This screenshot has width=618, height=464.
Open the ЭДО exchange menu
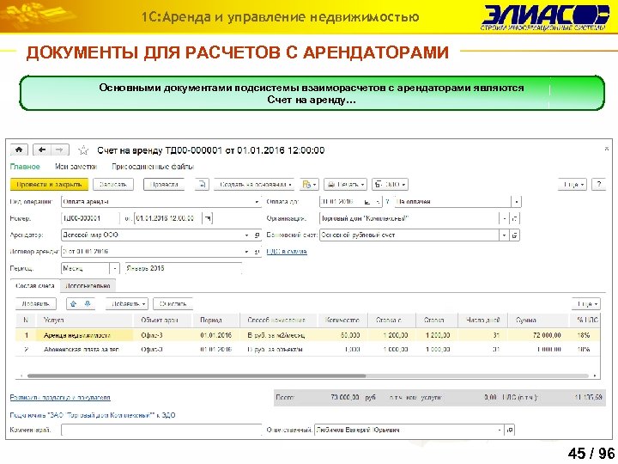[x=390, y=184]
